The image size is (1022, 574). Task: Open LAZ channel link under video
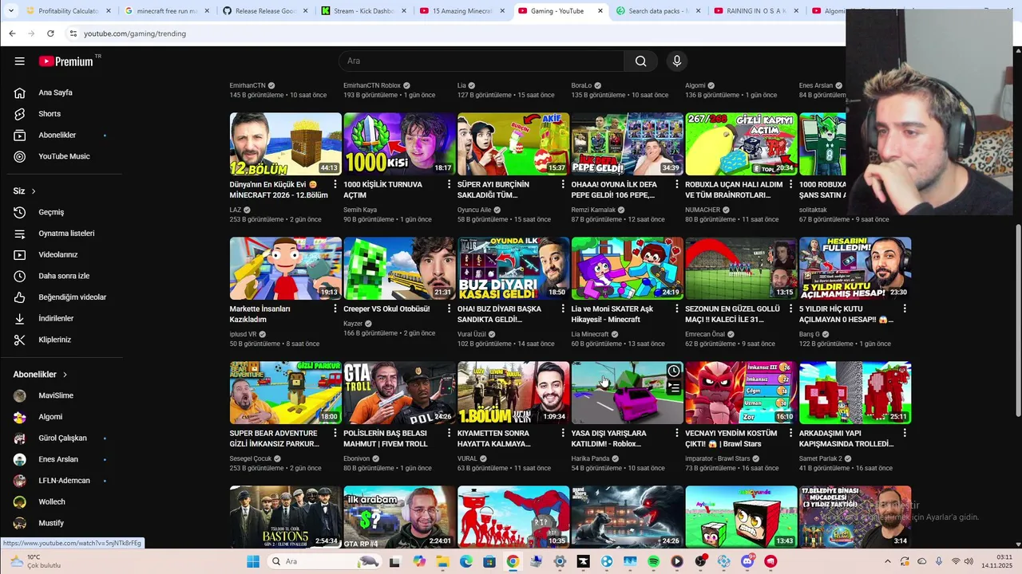(235, 210)
